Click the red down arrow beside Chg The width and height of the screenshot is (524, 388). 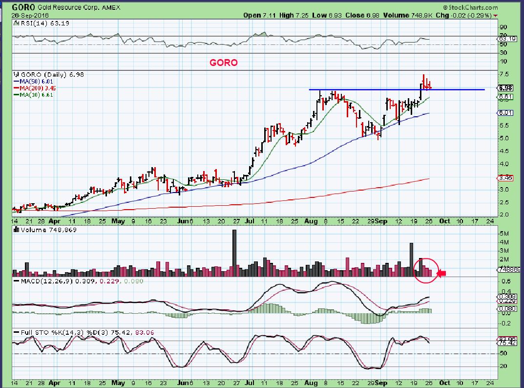(x=495, y=16)
